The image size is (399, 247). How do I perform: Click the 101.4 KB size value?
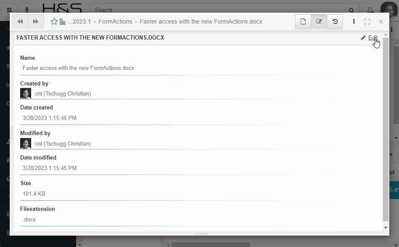(34, 194)
